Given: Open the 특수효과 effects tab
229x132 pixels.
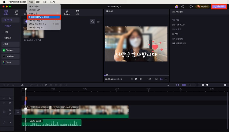Looking at the screenshot, I should [x=67, y=12].
